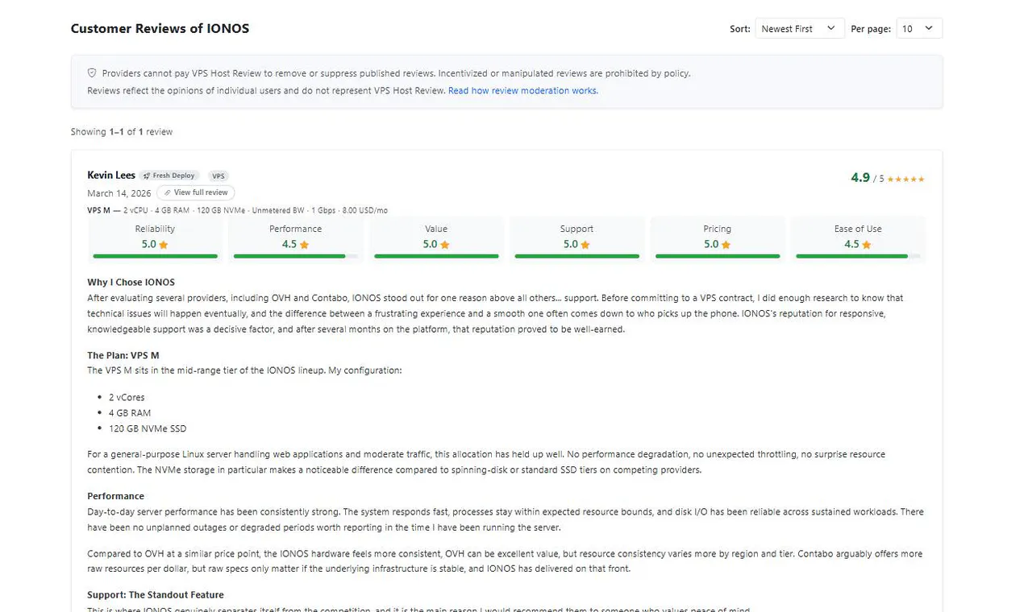Screen dimensions: 1024x612
Task: Click the '120 GB NVMe SSD' list item
Action: point(148,428)
